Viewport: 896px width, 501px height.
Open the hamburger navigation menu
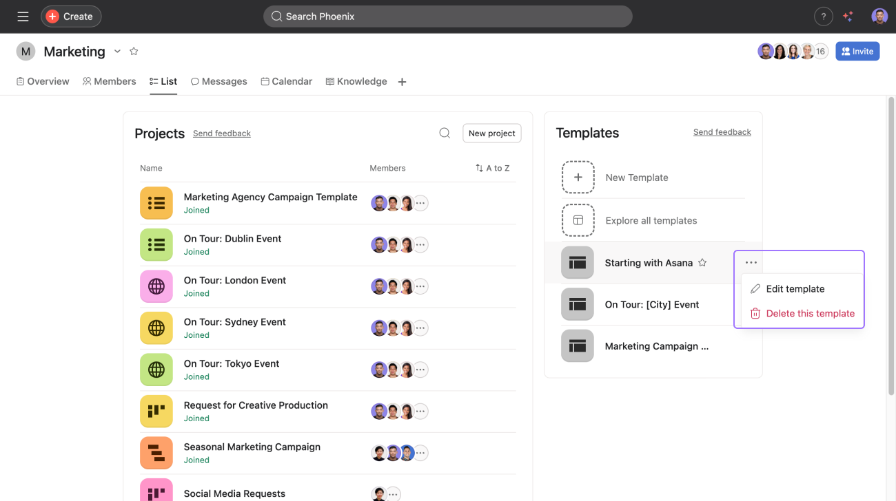click(23, 17)
